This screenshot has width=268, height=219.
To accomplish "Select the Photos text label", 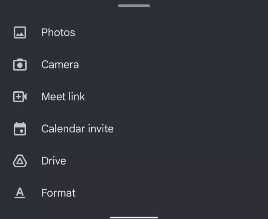I will tap(58, 33).
